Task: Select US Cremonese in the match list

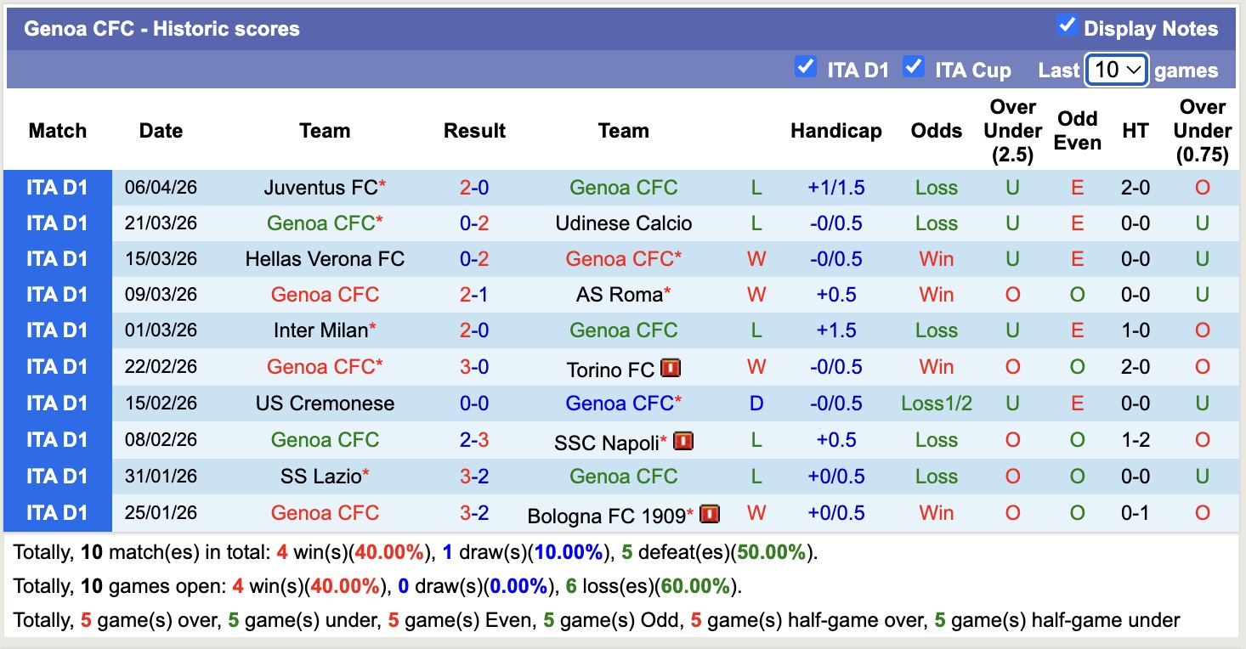Action: point(326,404)
